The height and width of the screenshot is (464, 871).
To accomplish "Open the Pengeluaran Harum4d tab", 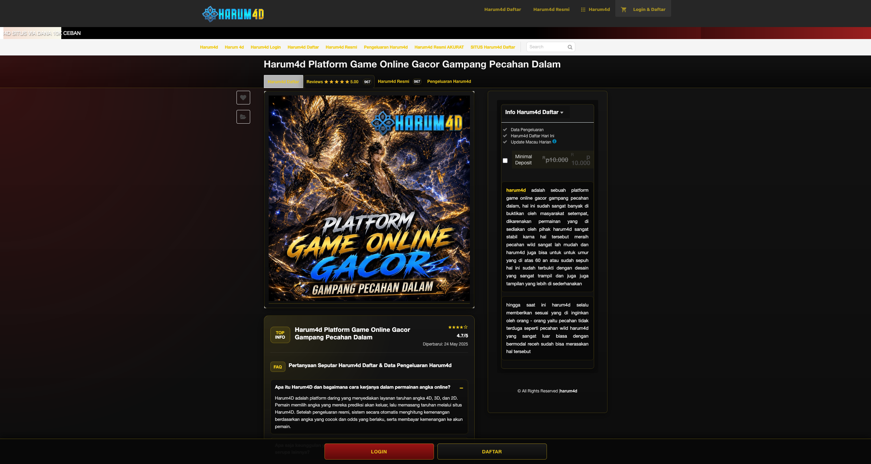I will 449,81.
